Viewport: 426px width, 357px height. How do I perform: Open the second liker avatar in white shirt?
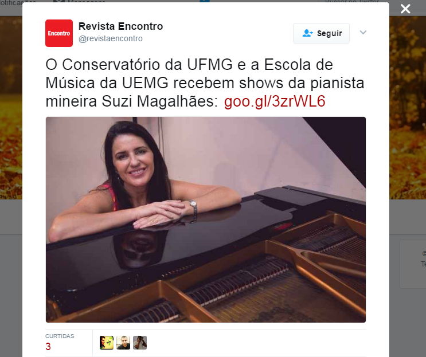coord(123,343)
